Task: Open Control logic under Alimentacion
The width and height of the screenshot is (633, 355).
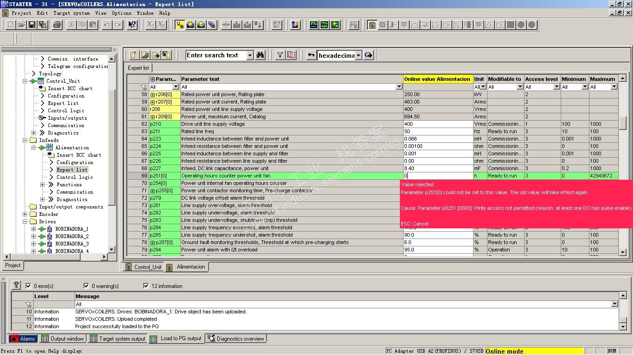Action: [x=75, y=177]
